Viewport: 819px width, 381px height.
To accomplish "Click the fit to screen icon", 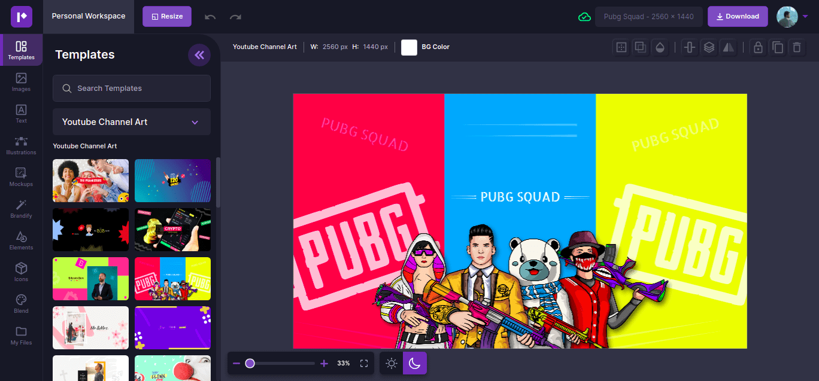I will coord(364,363).
